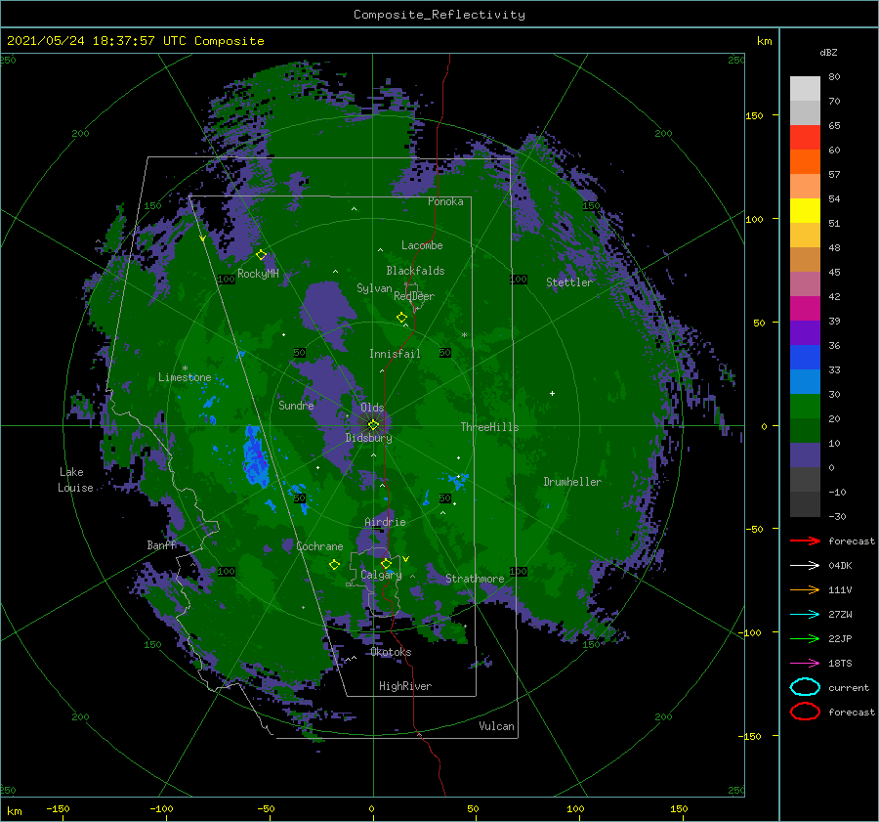
Task: Select the slate purple 10 dBZ swatch
Action: 805,455
